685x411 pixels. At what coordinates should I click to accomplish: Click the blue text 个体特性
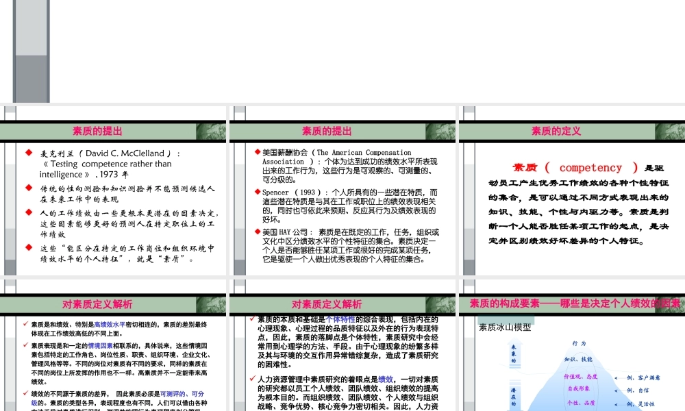[x=340, y=319]
